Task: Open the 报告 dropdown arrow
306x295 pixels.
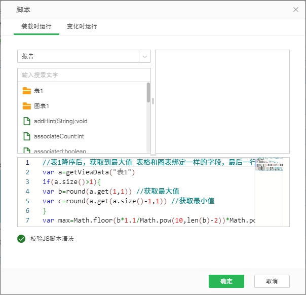Action: tap(145, 57)
